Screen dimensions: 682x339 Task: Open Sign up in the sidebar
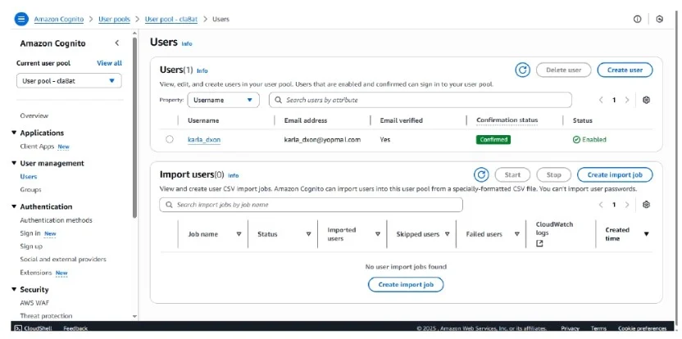click(x=31, y=246)
